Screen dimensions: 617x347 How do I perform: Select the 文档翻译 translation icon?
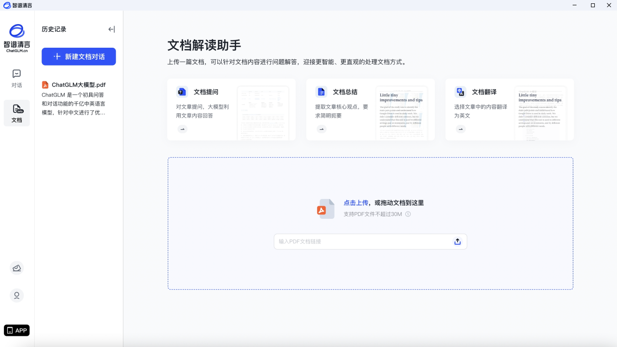coord(460,92)
